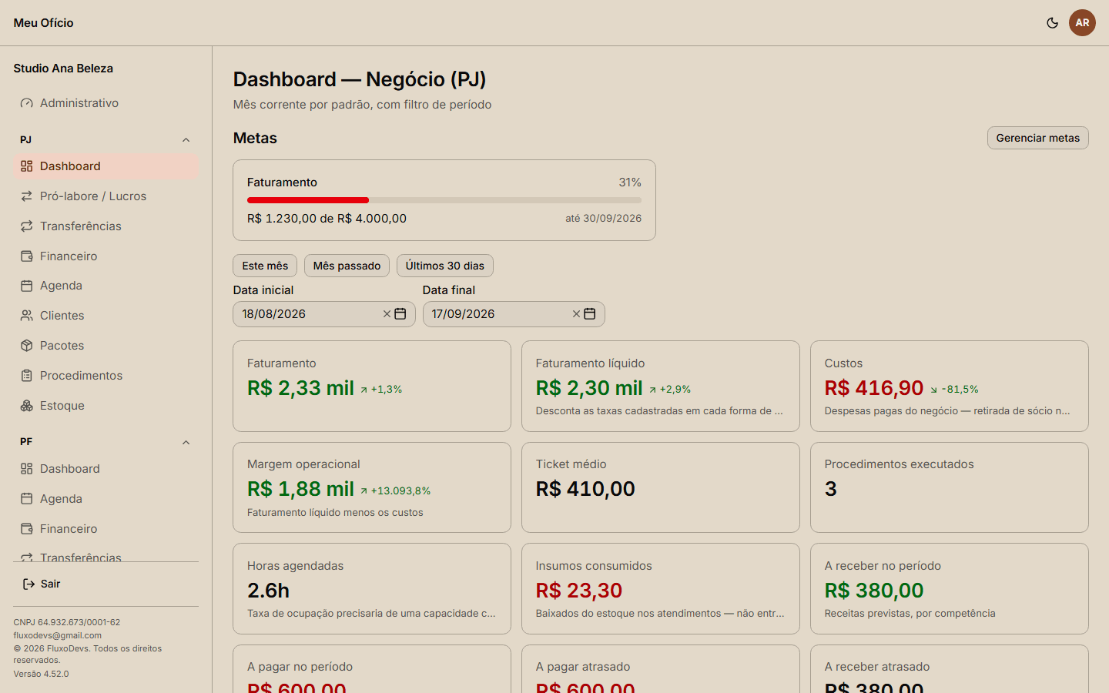Click the Clientes people icon
Viewport: 1109px width, 693px height.
pyautogui.click(x=27, y=316)
